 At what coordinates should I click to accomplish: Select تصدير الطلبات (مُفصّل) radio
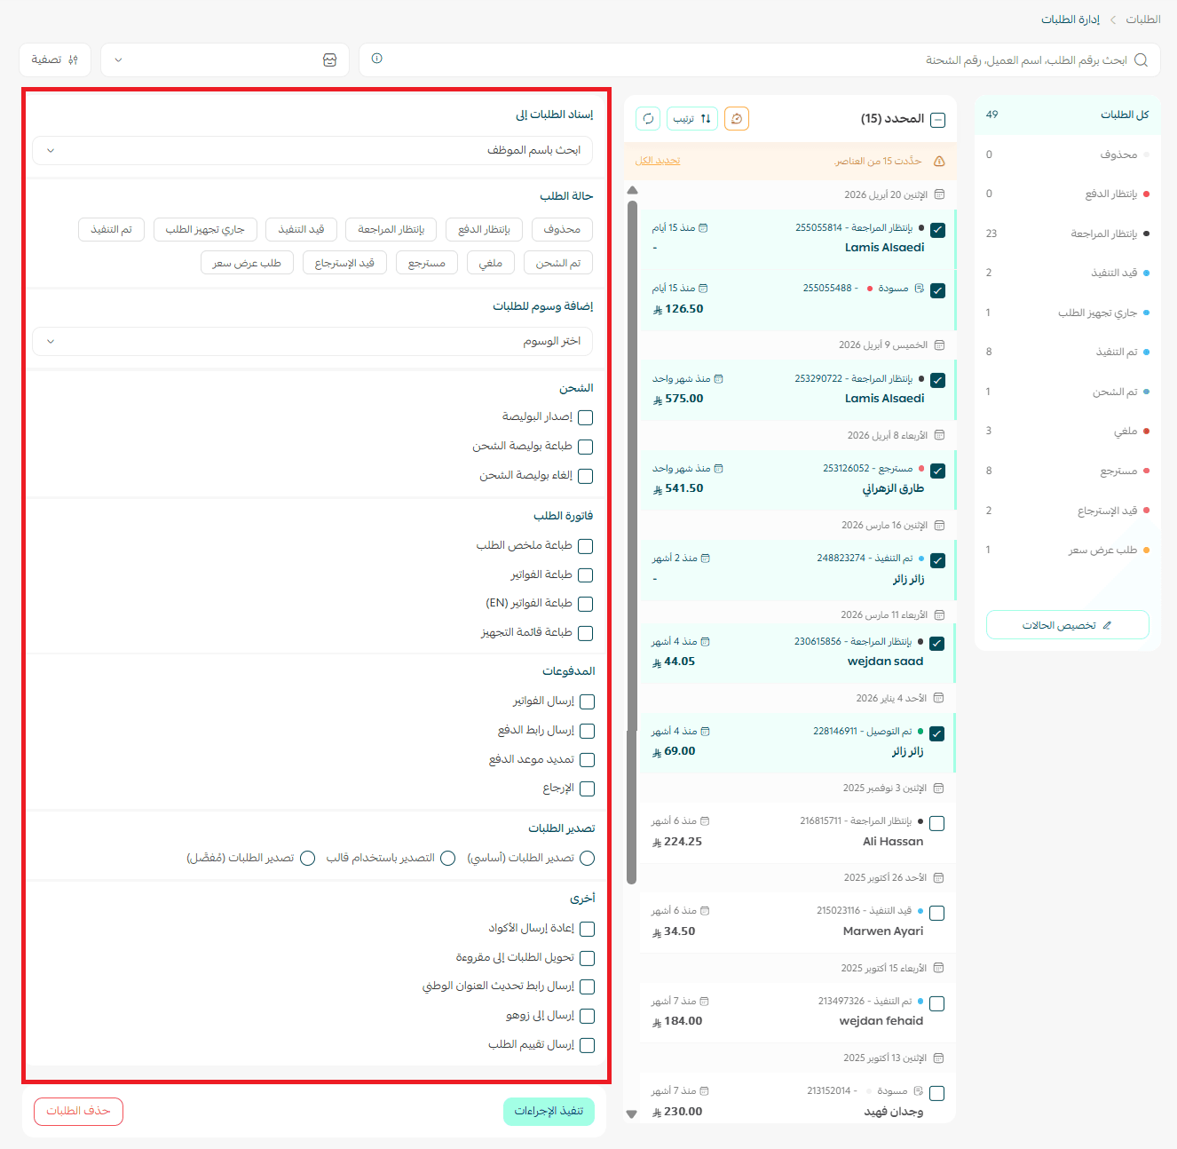click(x=308, y=858)
